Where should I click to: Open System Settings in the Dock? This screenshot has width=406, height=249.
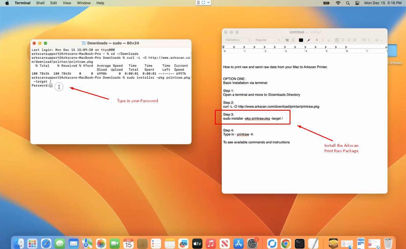[252, 243]
